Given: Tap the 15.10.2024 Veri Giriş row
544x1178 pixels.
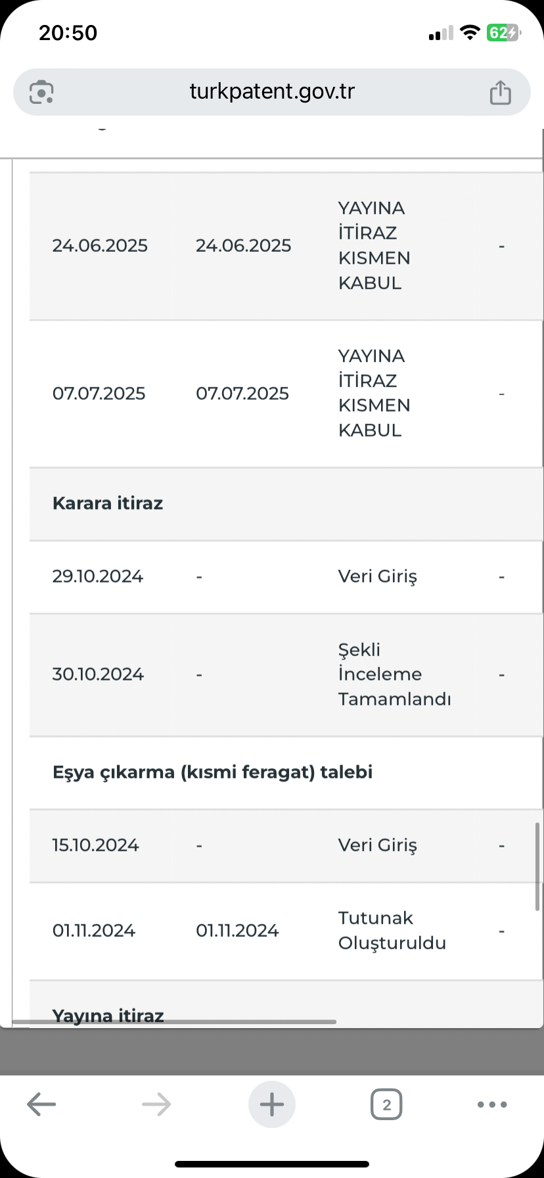Looking at the screenshot, I should (286, 846).
